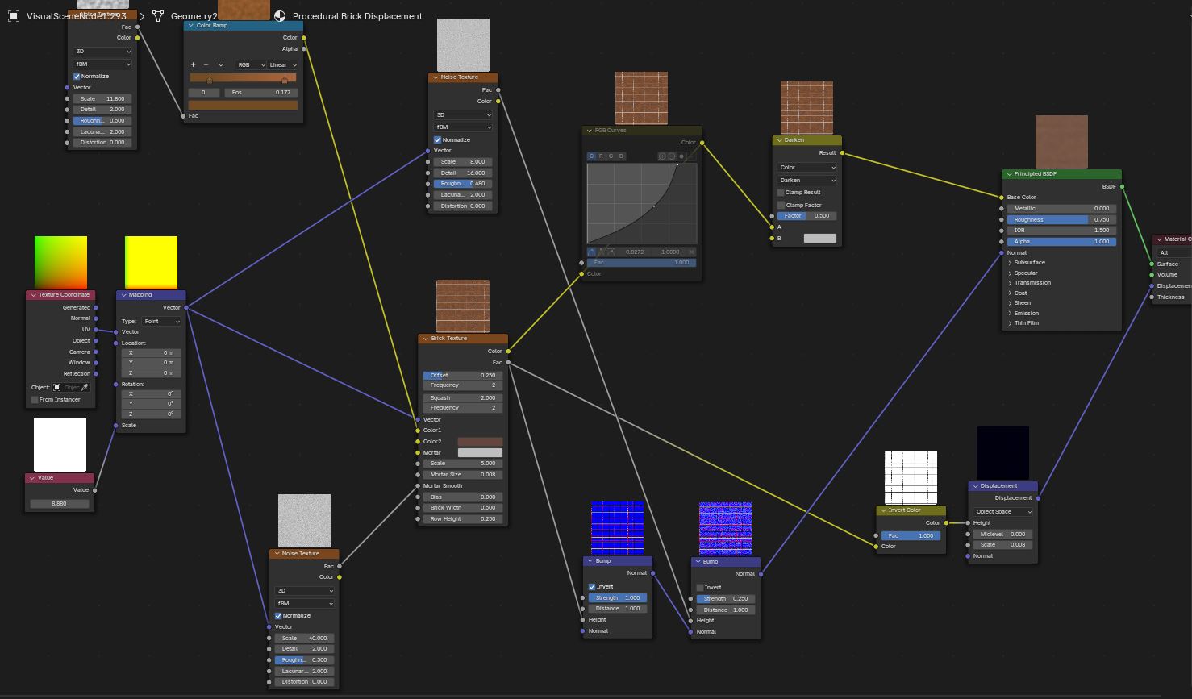Remove color stop with minus in Color Ramp

206,64
